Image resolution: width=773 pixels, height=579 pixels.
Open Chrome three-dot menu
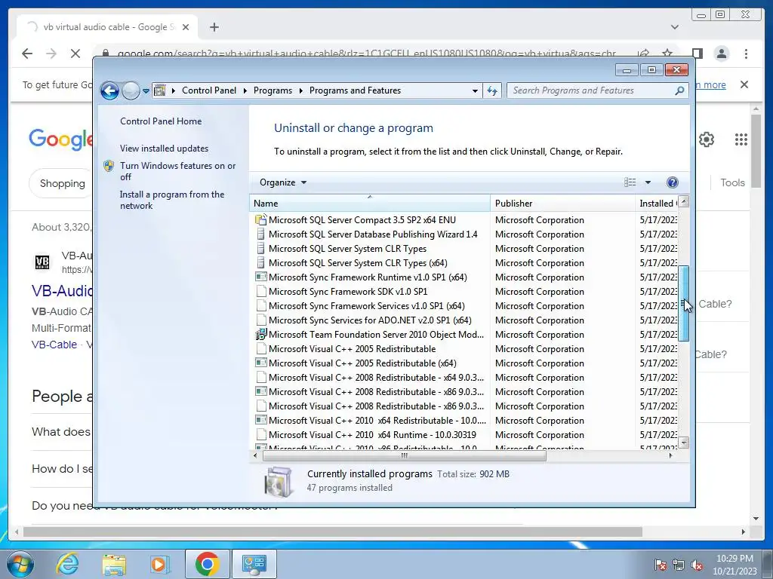point(746,54)
